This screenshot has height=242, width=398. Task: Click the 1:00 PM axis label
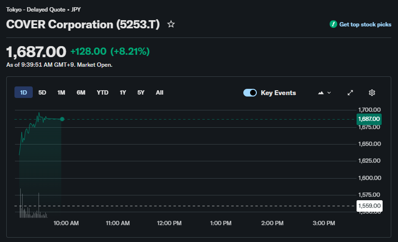point(221,223)
